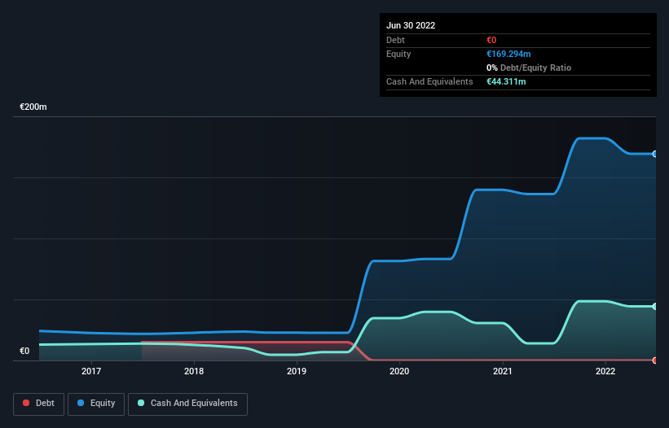Click the 2017 x-axis label
Screen dimensions: 669x428
pos(91,371)
